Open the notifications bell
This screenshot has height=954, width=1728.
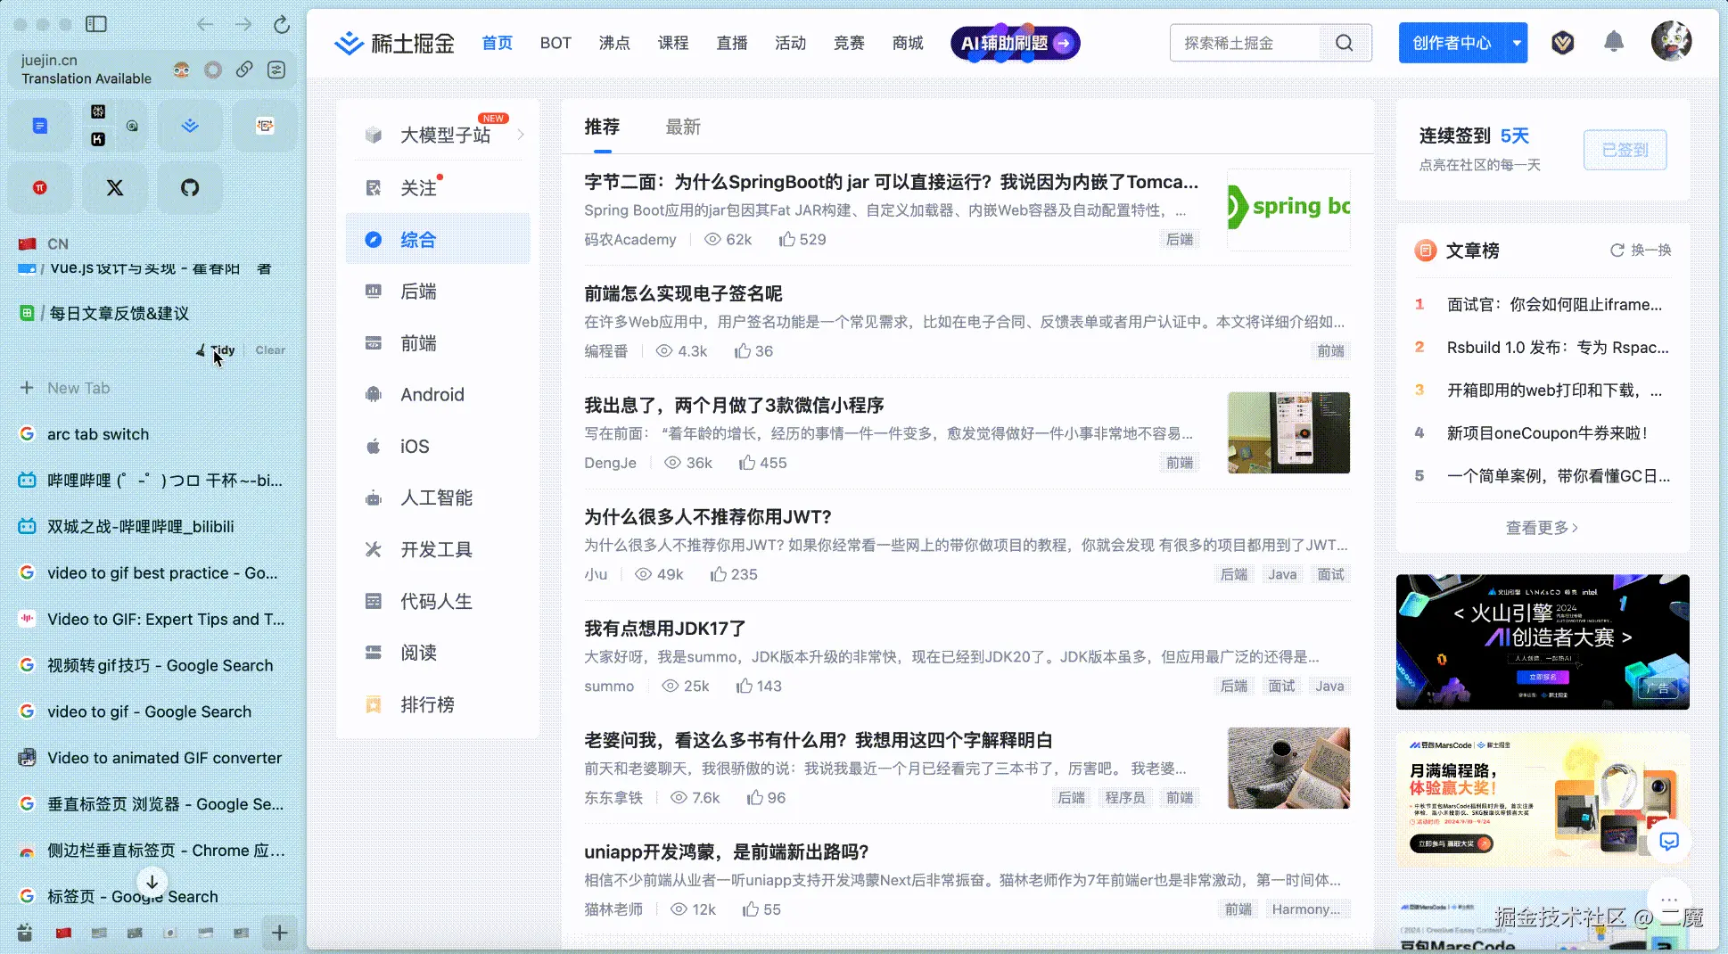(1613, 42)
